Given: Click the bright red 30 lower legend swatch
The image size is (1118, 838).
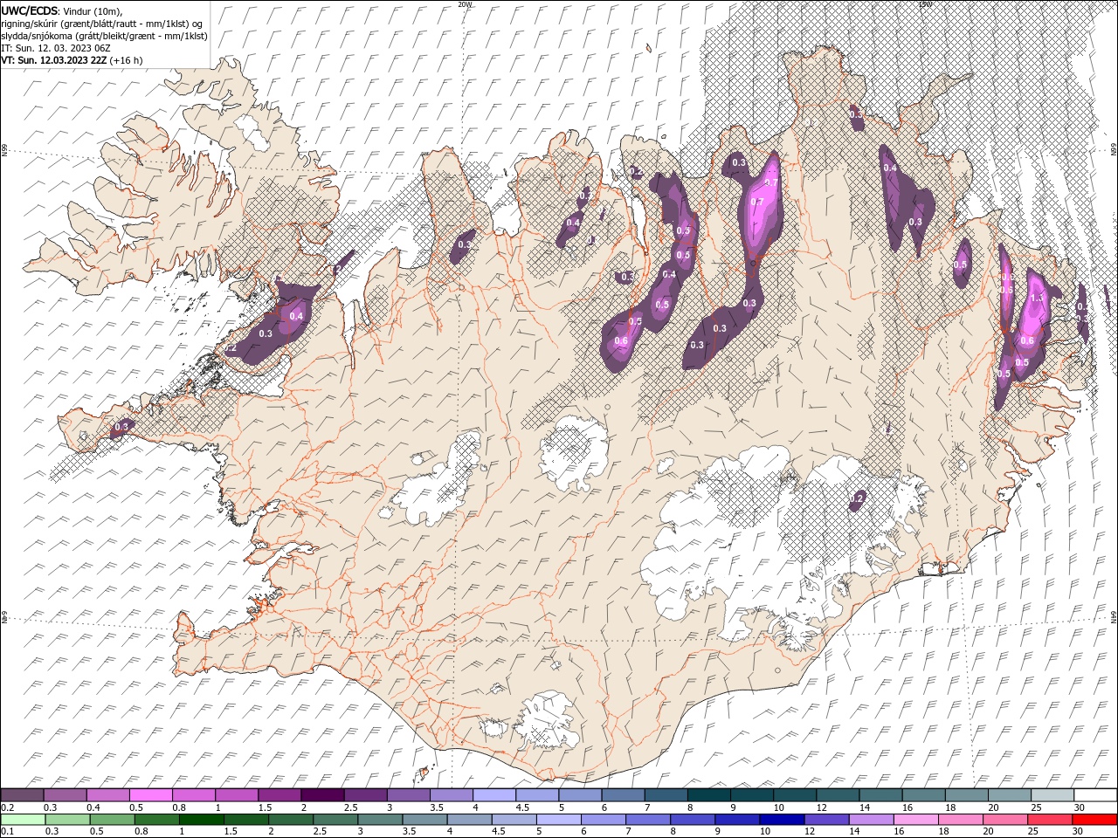Looking at the screenshot, I should tap(1094, 820).
